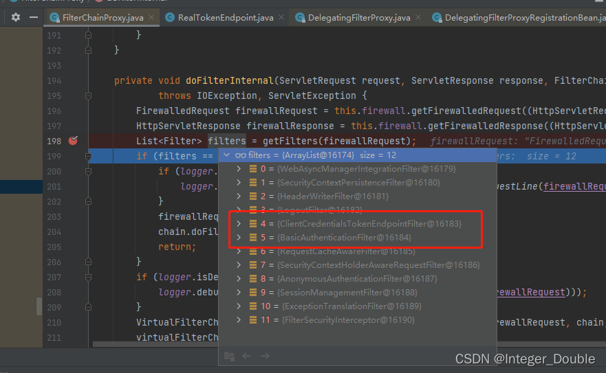Close the FilterChainProxy.java tab

pyautogui.click(x=151, y=17)
